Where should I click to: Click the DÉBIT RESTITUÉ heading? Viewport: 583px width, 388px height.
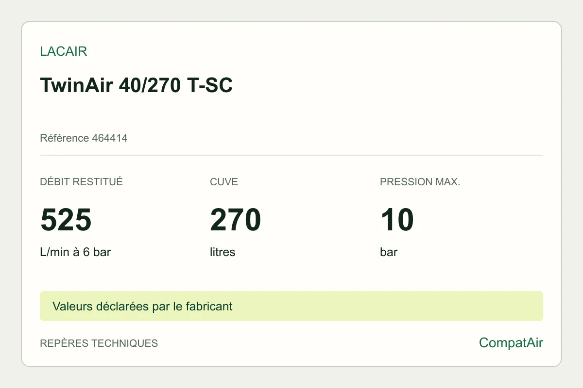[x=81, y=182]
